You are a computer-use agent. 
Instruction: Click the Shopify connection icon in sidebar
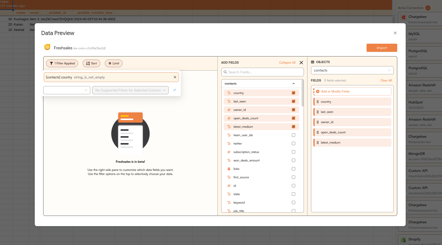403,240
